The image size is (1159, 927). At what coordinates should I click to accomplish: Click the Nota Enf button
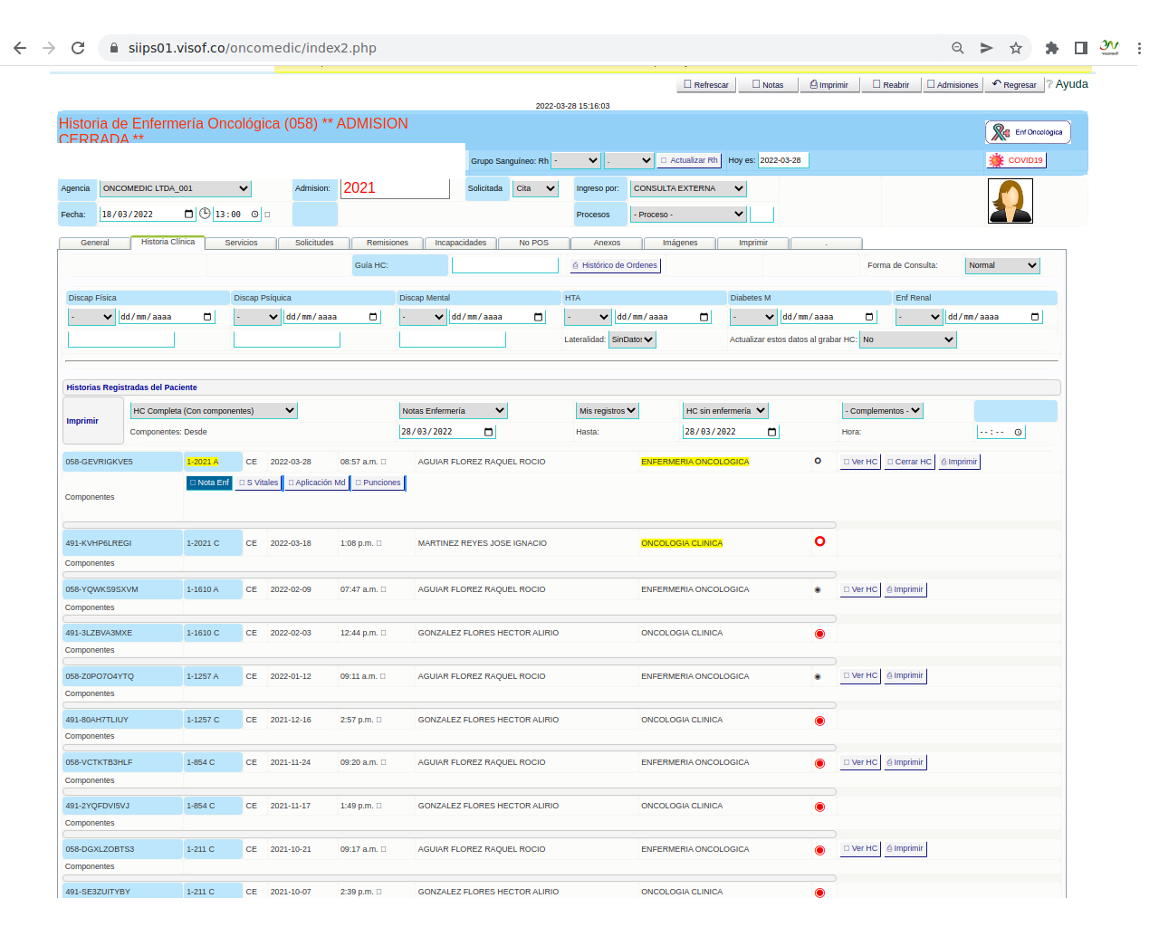[x=209, y=483]
